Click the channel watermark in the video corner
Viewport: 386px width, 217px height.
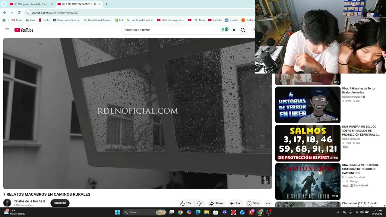point(265,180)
